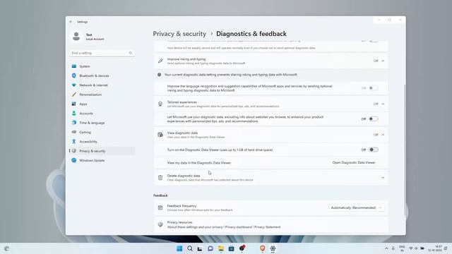
Task: Collapse the Tailored experiences section
Action: tap(383, 104)
